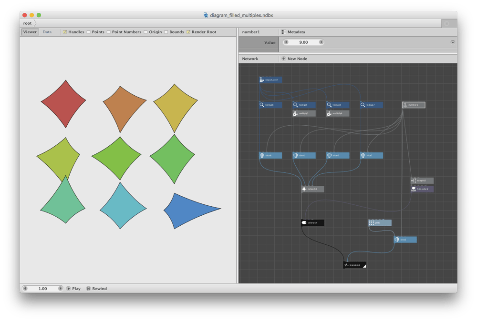The width and height of the screenshot is (477, 321).
Task: Open the Value parameter dropdown arrow
Action: pyautogui.click(x=453, y=42)
